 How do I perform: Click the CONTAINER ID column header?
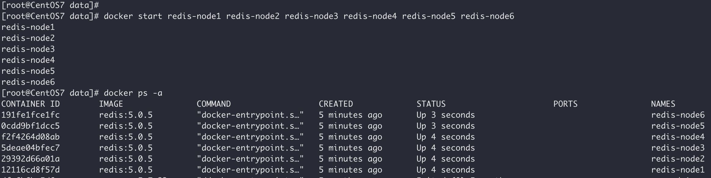click(x=31, y=104)
